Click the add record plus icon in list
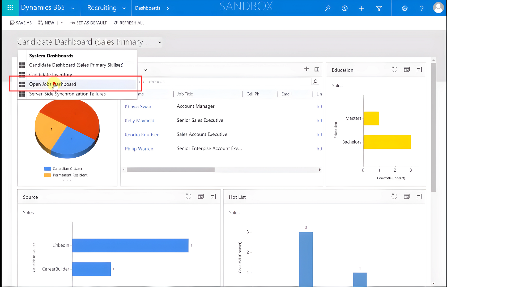 (x=306, y=69)
